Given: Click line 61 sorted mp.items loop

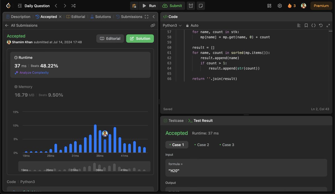Looking at the screenshot, I should 231,53.
